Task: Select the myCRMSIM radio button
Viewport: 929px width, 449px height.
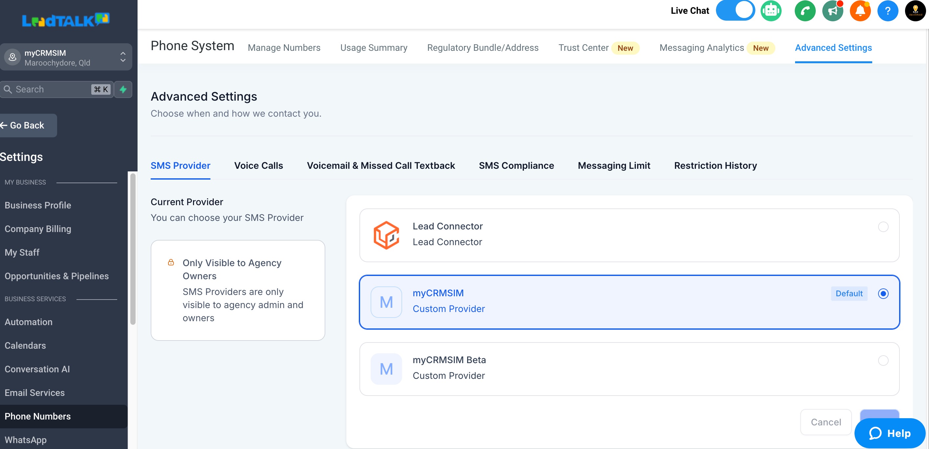Action: pos(883,293)
